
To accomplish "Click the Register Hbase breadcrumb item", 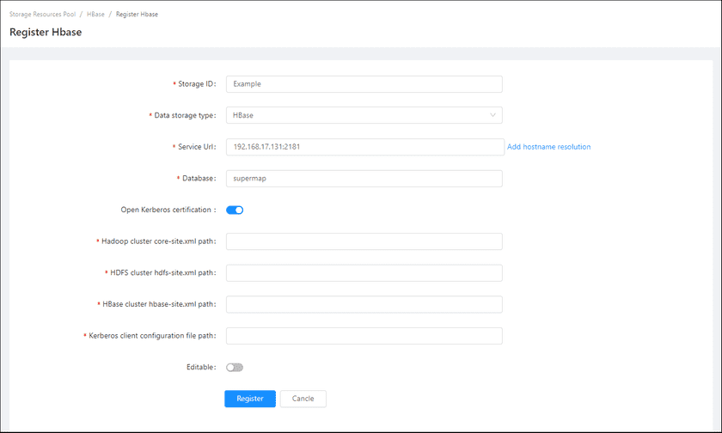I will [x=138, y=15].
